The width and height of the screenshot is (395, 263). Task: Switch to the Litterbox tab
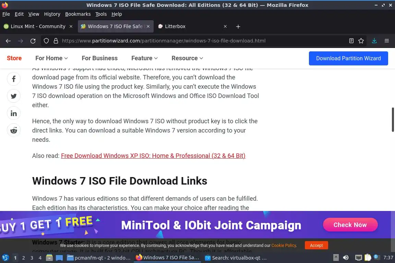[192, 26]
